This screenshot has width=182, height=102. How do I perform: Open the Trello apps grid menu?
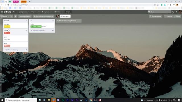(x=2, y=12)
